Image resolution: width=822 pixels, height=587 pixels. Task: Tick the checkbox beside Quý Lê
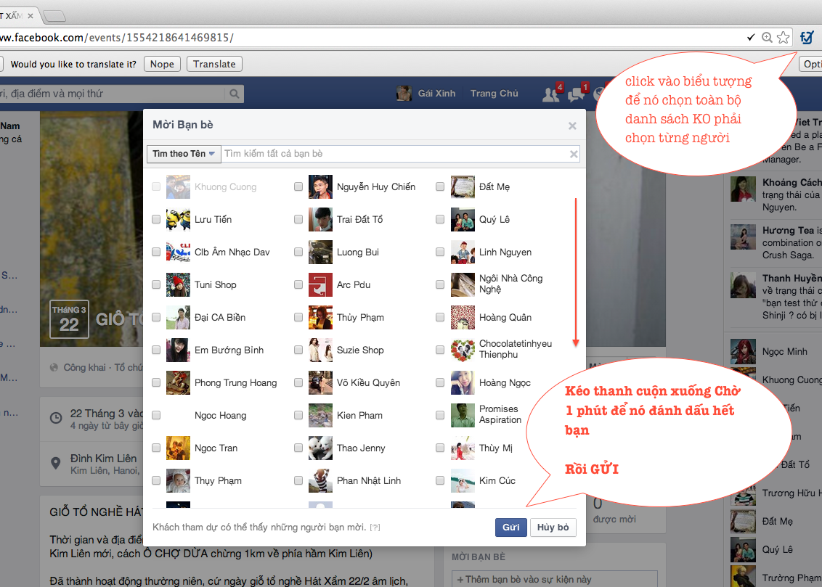click(x=440, y=219)
